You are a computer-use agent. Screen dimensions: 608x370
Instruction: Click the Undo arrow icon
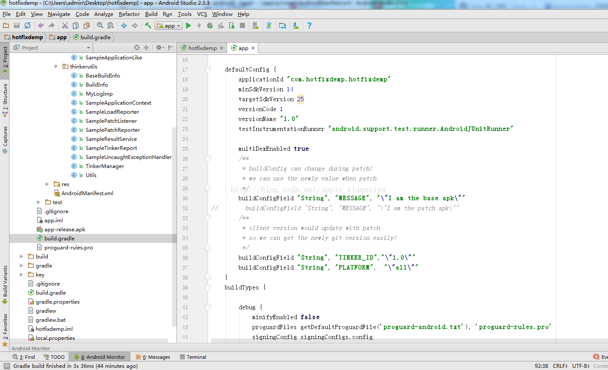pyautogui.click(x=41, y=26)
